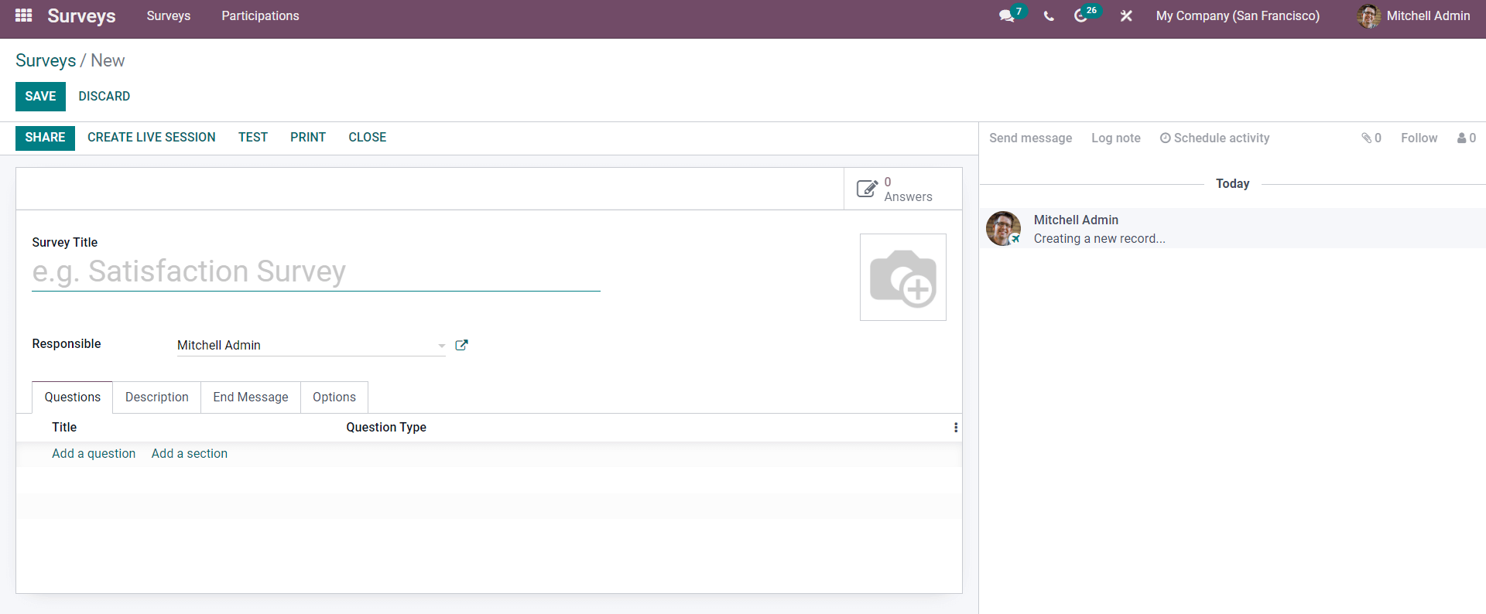Click the debug tools cross icon
Screen dimensions: 1486x614
coord(1126,15)
